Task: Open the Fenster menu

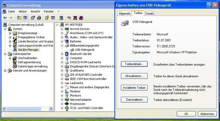Action: tap(49, 11)
